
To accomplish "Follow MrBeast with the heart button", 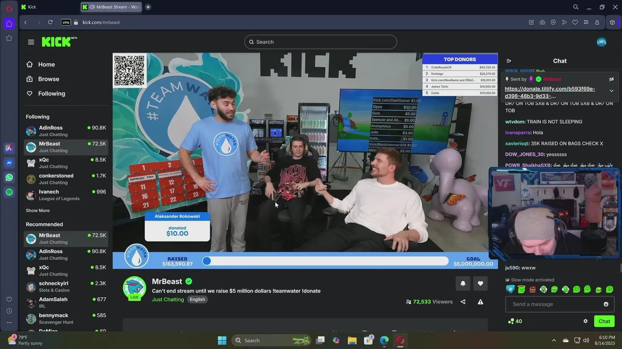I will 481,284.
